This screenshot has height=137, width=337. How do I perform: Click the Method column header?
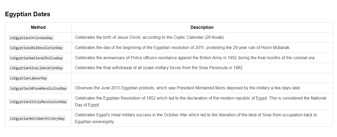38,27
